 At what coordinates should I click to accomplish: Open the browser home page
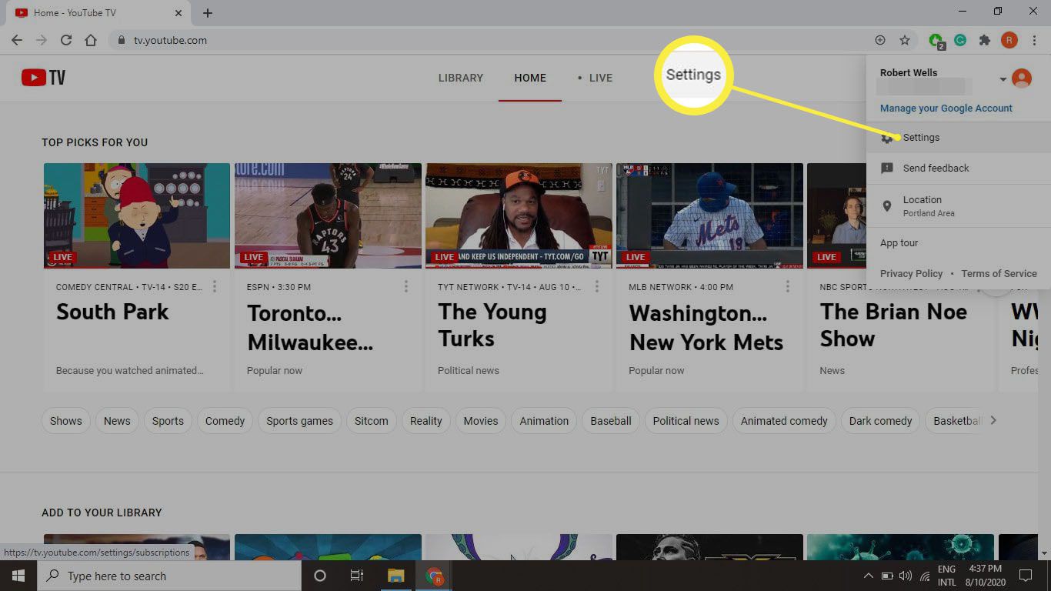tap(91, 40)
